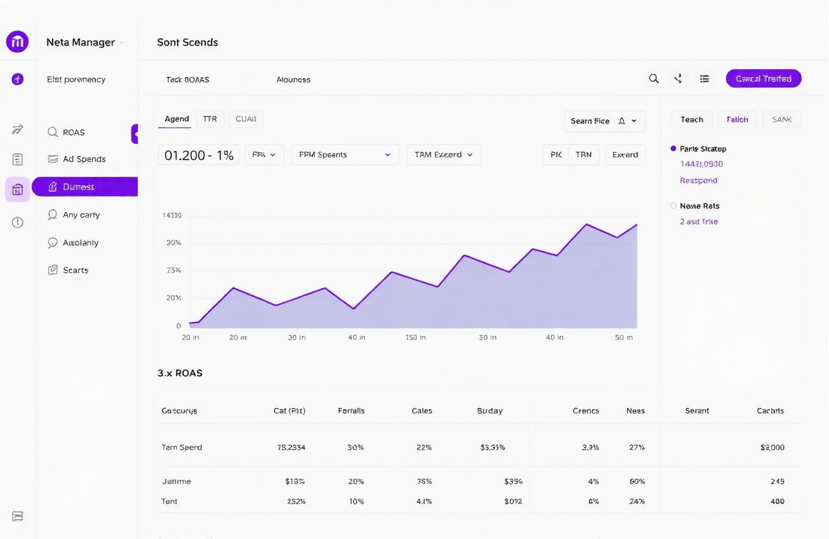This screenshot has width=829, height=539.
Task: Click the purple Caecal Treifed button
Action: tap(764, 78)
